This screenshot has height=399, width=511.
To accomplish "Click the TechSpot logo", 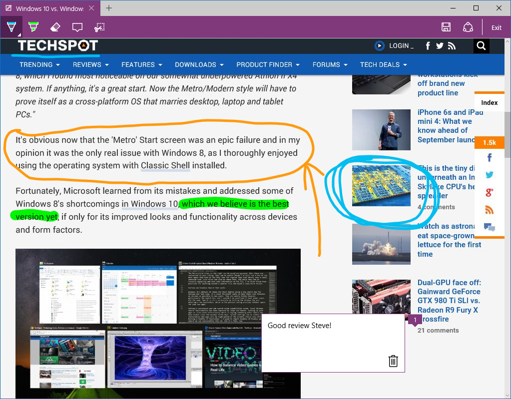I will [x=57, y=45].
